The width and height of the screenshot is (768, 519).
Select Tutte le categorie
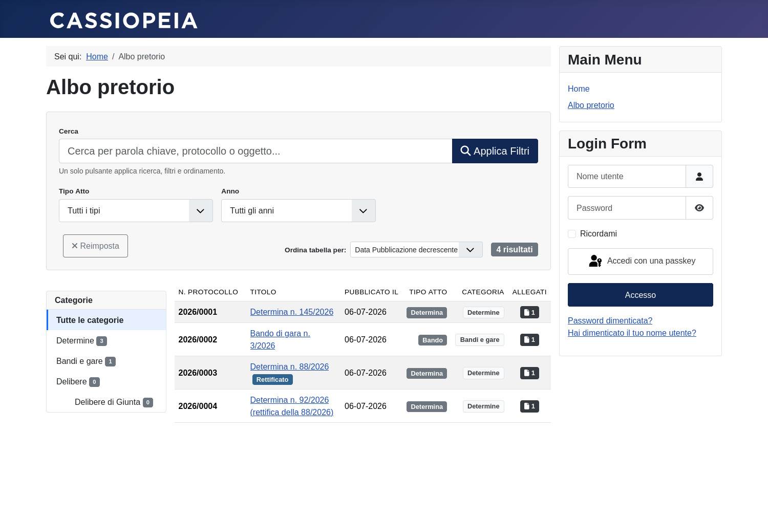tap(106, 320)
